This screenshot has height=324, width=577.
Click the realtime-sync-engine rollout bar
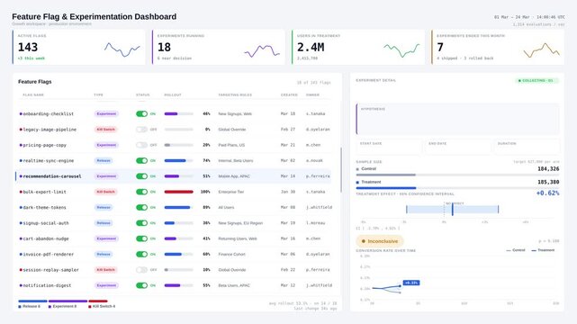(x=178, y=161)
